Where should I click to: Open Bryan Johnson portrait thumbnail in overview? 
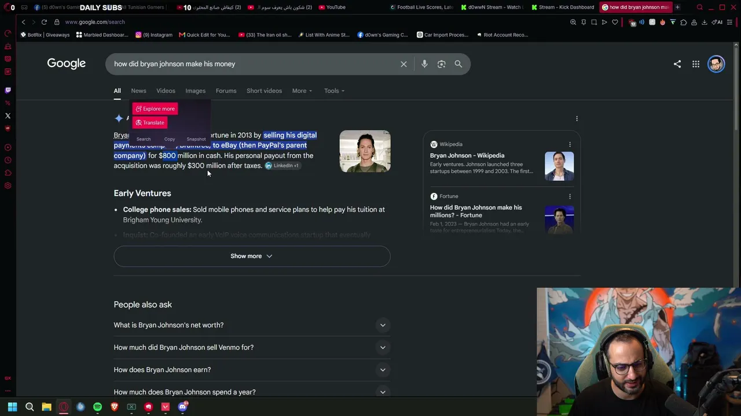(x=365, y=151)
